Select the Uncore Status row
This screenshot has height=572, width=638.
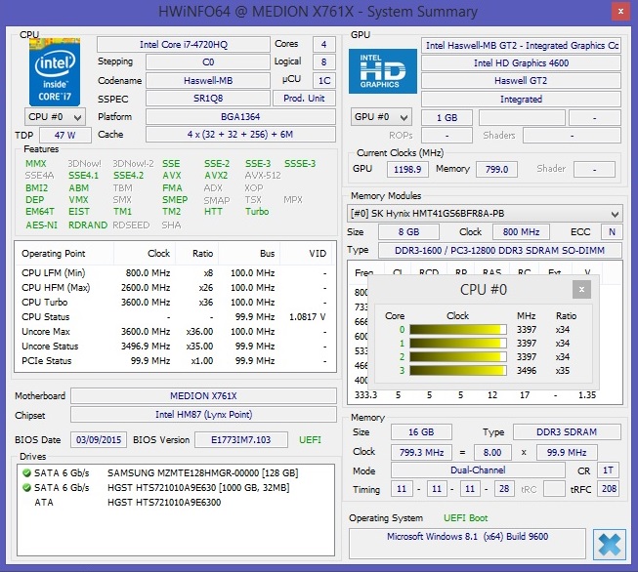coord(175,346)
